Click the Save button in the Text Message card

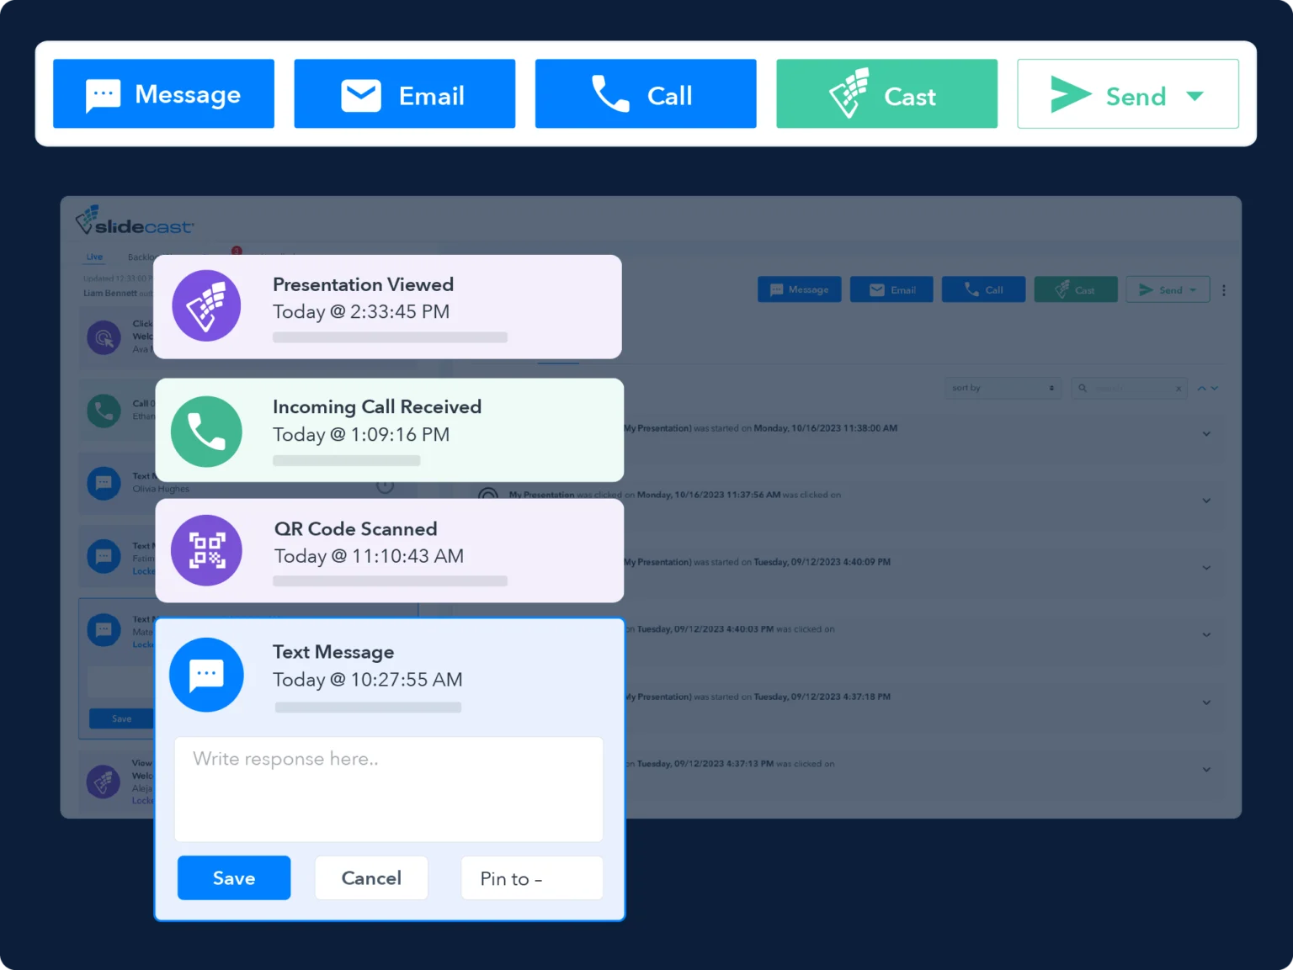[x=233, y=877]
